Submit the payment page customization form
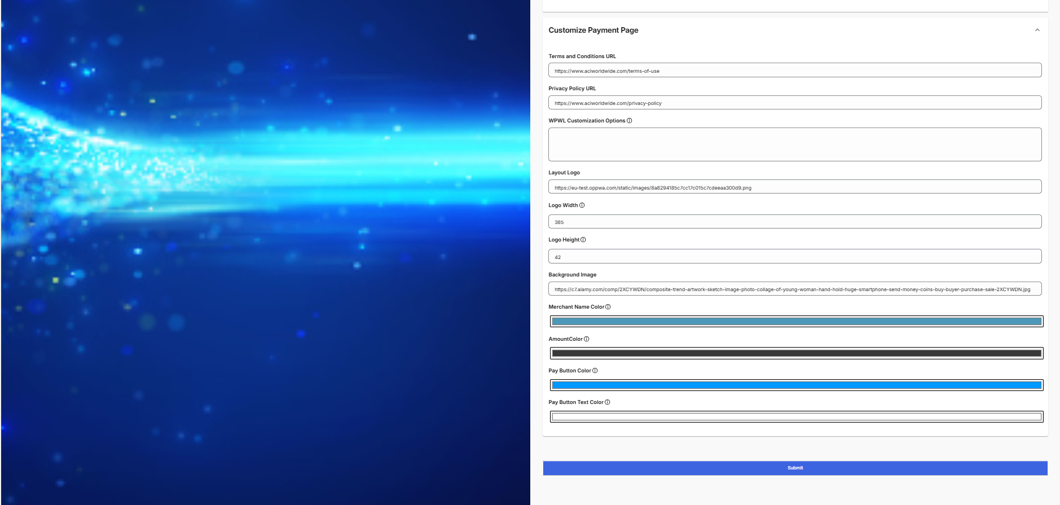This screenshot has width=1060, height=505. 795,468
